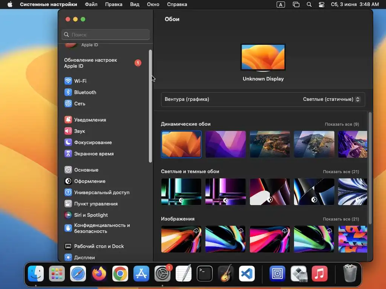
Task: Open App Store from the Dock
Action: click(141, 274)
